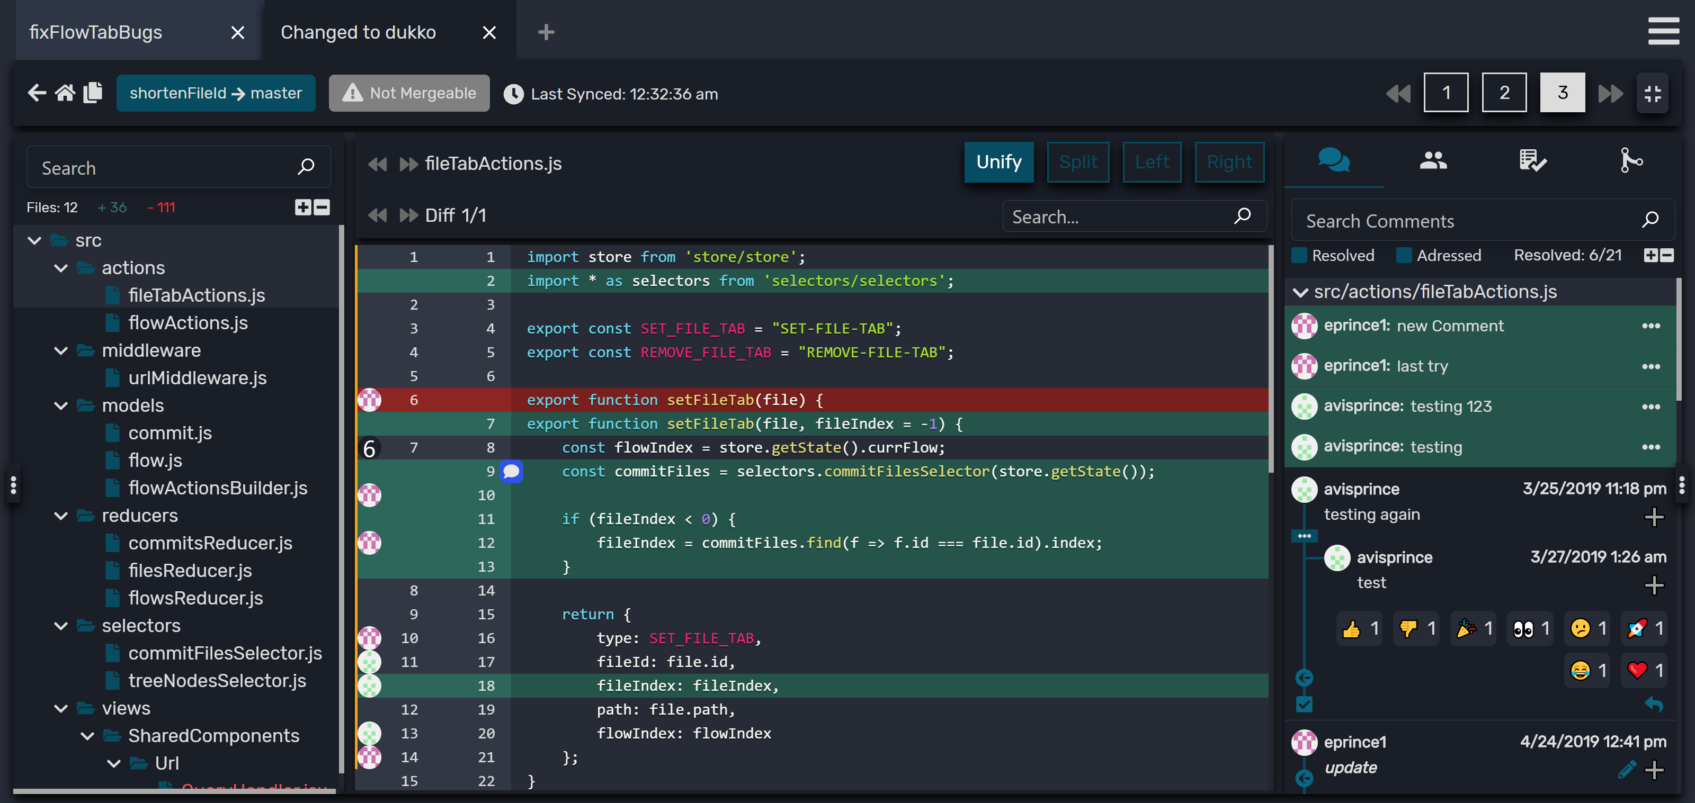Click the comment bubble on line 9
This screenshot has height=803, width=1695.
tap(511, 471)
